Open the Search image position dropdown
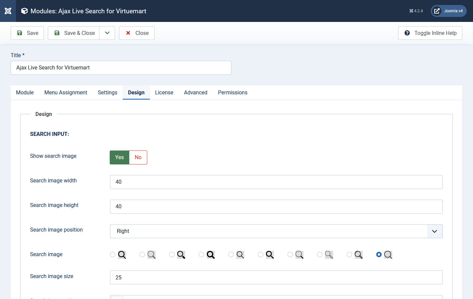 (276, 231)
